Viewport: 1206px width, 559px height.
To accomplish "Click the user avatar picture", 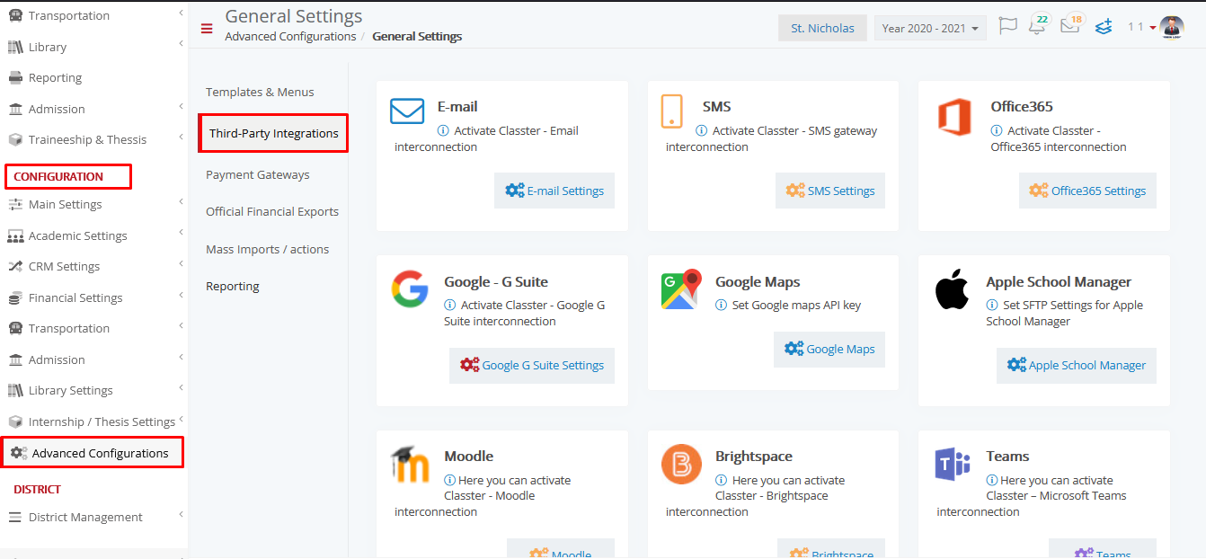I will click(x=1172, y=28).
